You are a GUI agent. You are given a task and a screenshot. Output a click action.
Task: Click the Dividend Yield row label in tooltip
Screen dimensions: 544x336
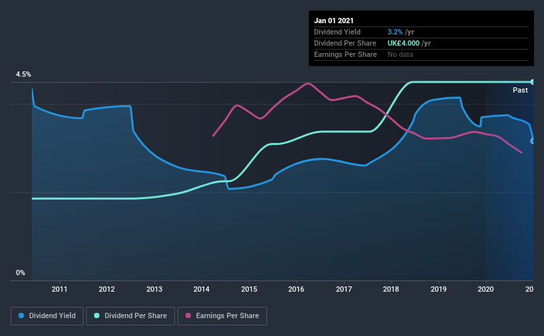(337, 32)
